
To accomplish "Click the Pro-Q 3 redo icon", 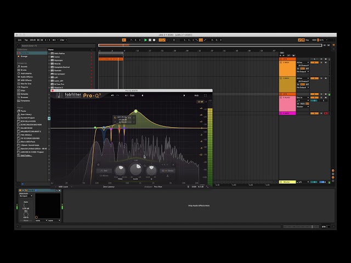I will 117,95.
